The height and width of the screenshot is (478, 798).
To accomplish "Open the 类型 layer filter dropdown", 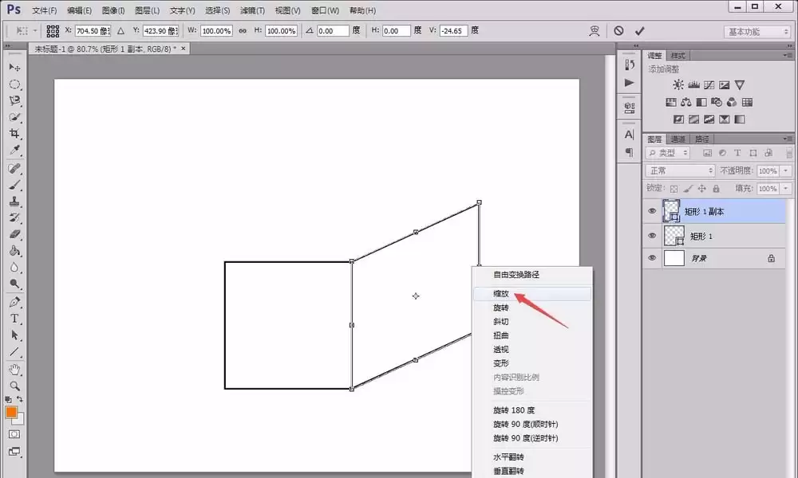I will 667,152.
